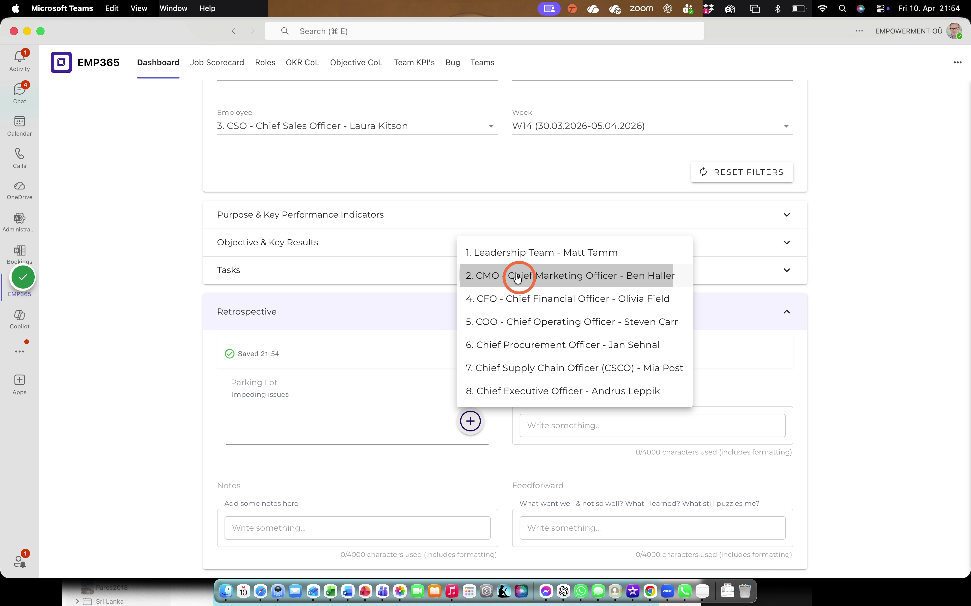971x606 pixels.
Task: Open the Apps store in the sidebar
Action: pos(19,385)
